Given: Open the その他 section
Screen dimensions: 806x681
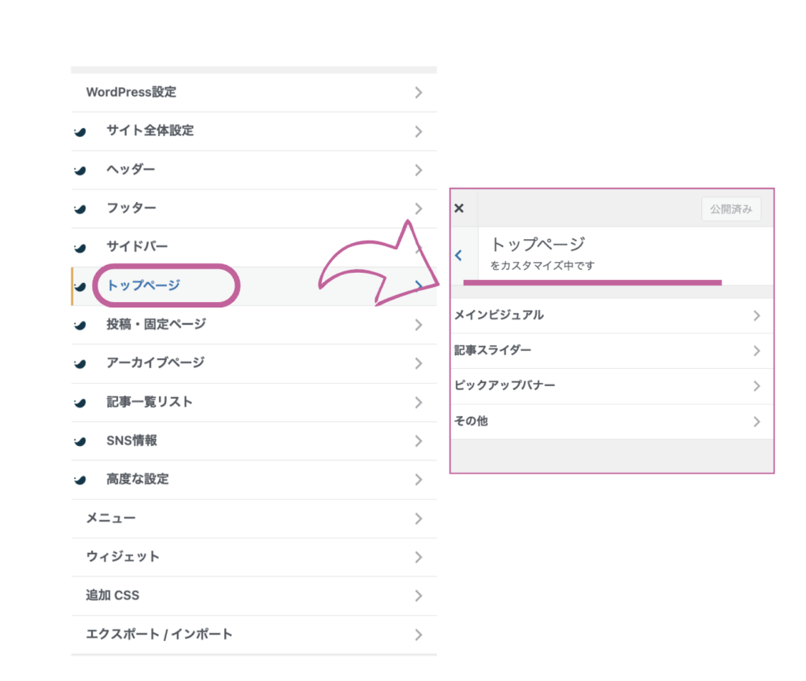Looking at the screenshot, I should pos(471,421).
